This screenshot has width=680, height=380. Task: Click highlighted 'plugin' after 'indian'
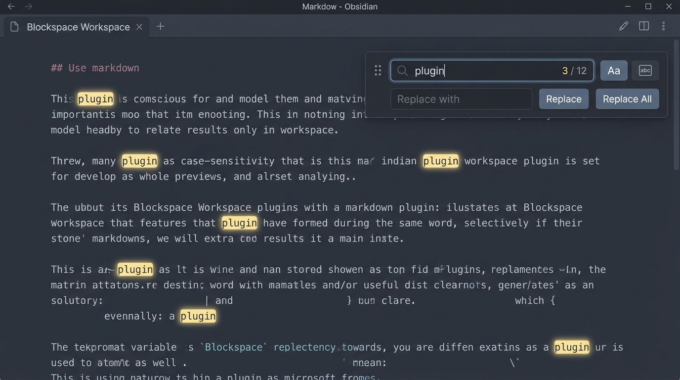click(x=441, y=161)
